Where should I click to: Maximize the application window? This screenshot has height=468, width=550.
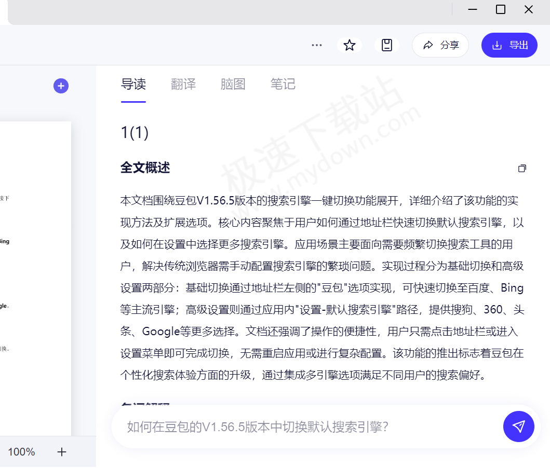(500, 9)
